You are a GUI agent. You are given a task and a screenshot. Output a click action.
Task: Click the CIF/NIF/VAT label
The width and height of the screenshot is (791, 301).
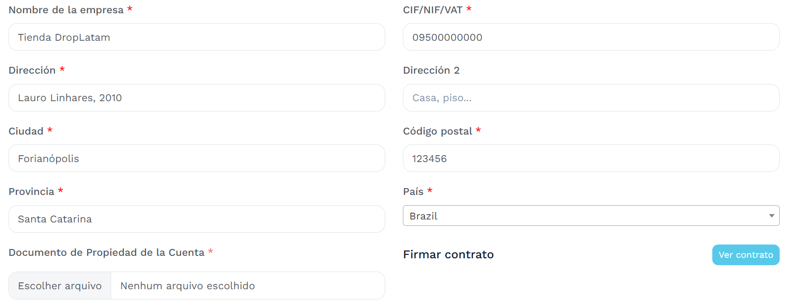(x=432, y=10)
